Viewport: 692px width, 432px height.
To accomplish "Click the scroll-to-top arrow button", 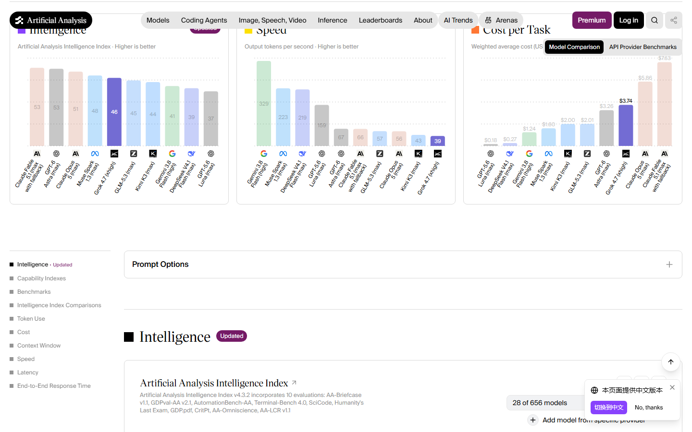I will point(671,362).
